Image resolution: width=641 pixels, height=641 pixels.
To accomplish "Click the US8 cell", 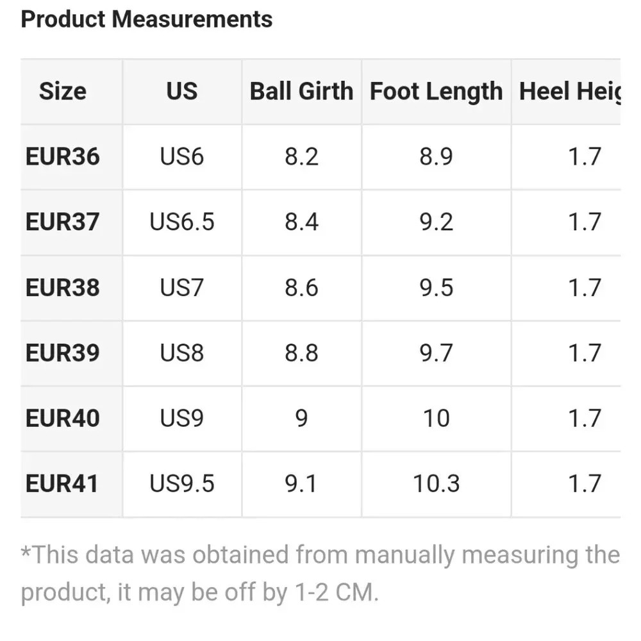I will click(x=181, y=353).
